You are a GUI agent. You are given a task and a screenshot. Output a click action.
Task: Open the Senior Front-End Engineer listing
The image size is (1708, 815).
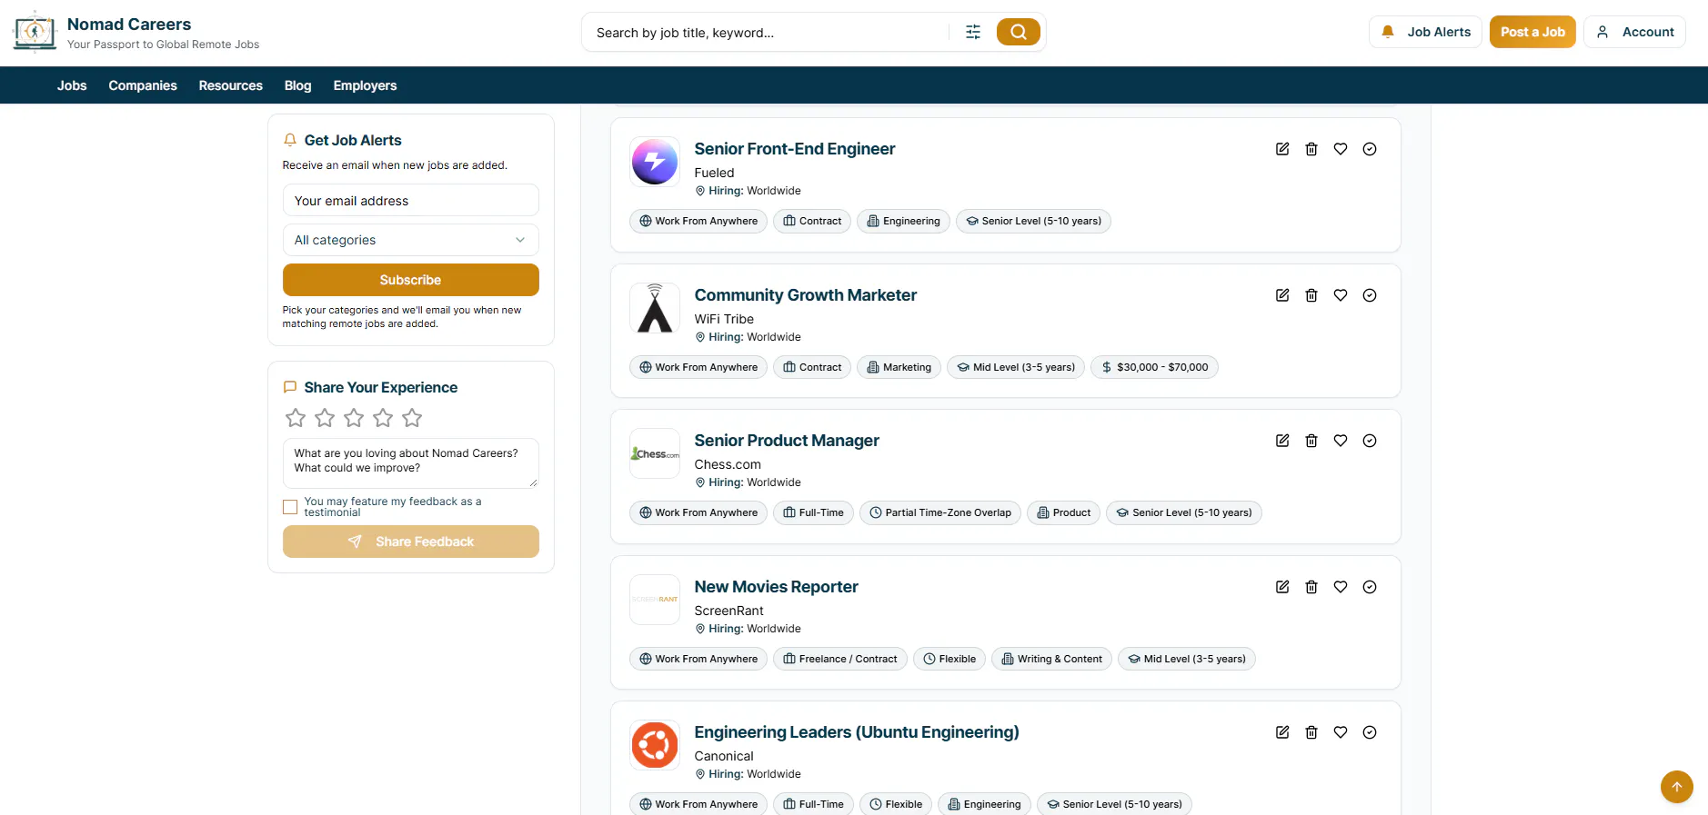(795, 149)
